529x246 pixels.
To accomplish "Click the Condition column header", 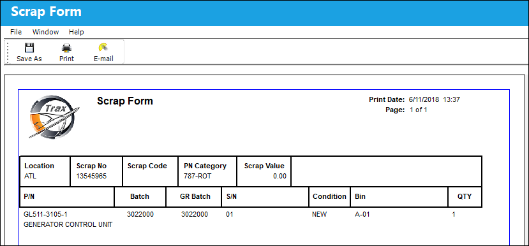I will pos(329,196).
